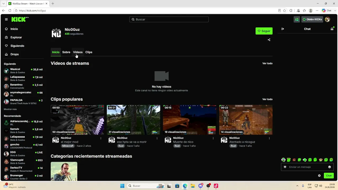The image size is (338, 190).
Task: Open the emoji picker in chat box
Action: [330, 167]
